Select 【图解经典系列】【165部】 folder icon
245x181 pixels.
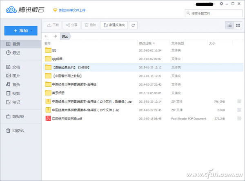click(x=48, y=67)
